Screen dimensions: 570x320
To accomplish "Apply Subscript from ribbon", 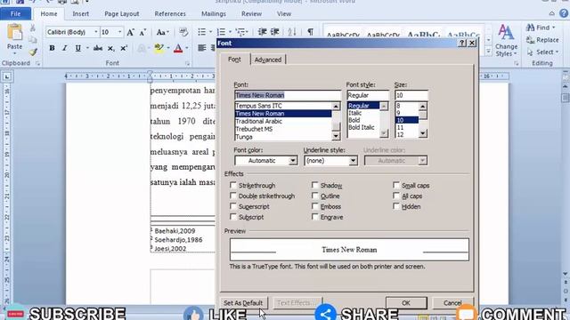I will (x=110, y=48).
